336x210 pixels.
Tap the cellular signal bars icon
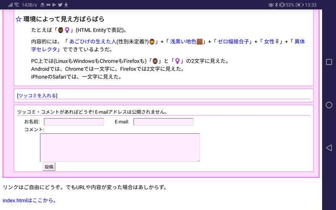(x=10, y=5)
